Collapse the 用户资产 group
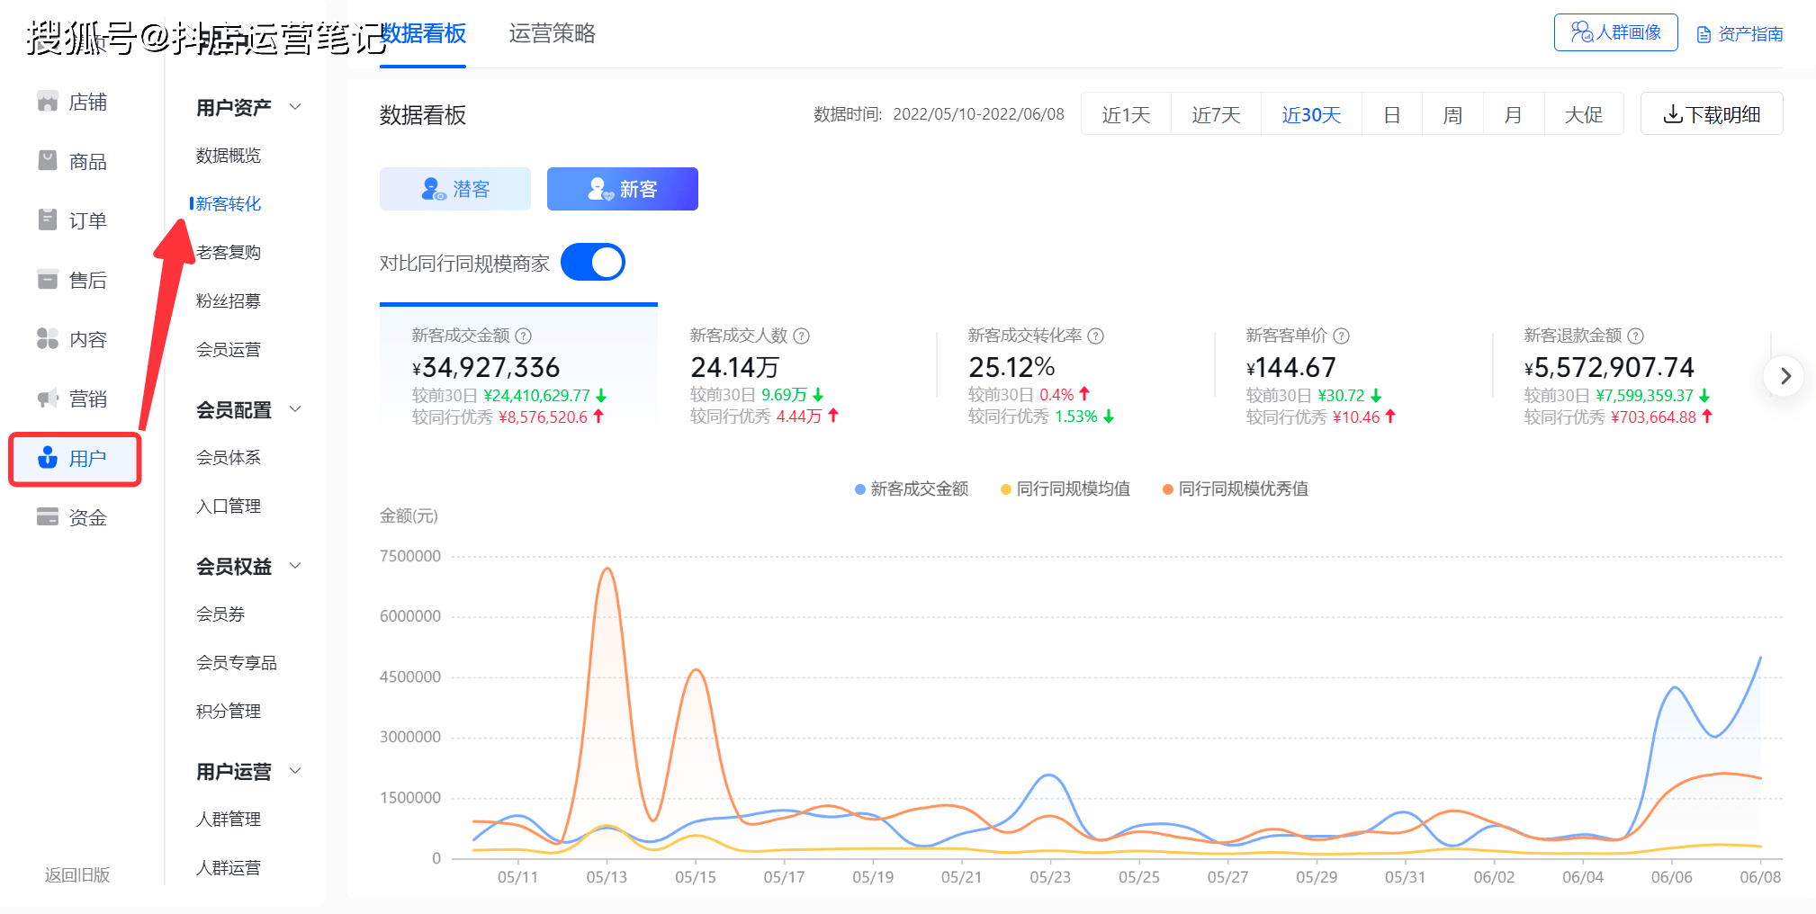This screenshot has height=914, width=1816. tap(294, 106)
